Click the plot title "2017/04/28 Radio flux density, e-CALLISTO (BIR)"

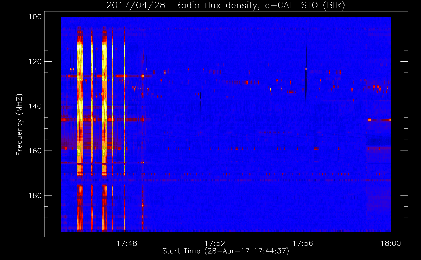pos(226,5)
